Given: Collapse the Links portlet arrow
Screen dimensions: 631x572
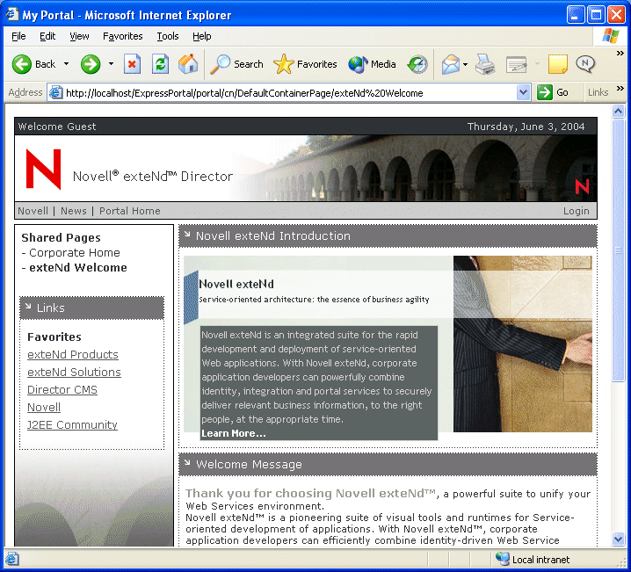Looking at the screenshot, I should coord(28,307).
